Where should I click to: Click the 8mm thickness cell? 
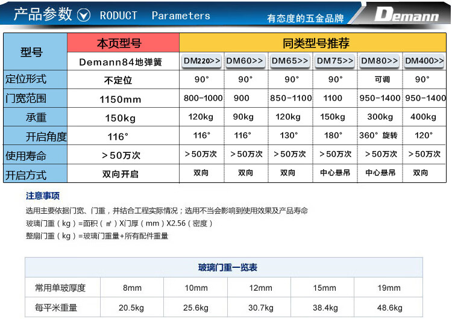[x=132, y=288]
